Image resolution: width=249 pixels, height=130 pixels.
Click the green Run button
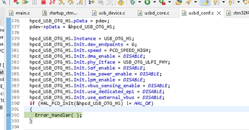point(147,2)
